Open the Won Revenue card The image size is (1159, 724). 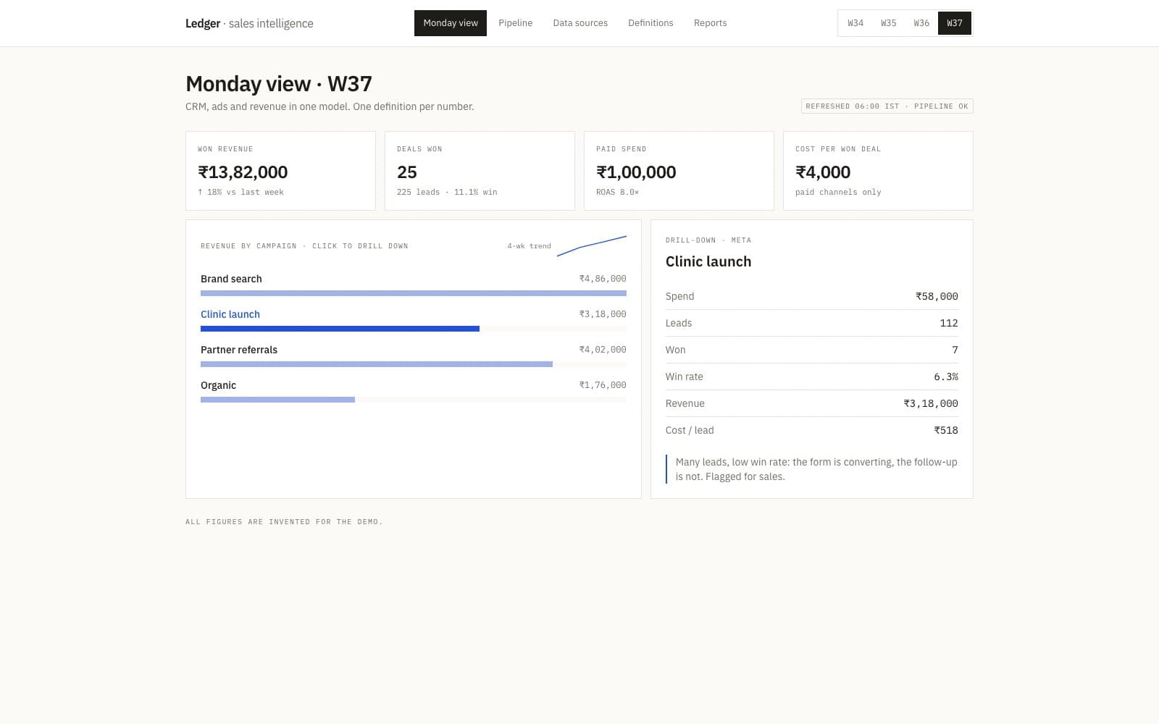pos(280,171)
